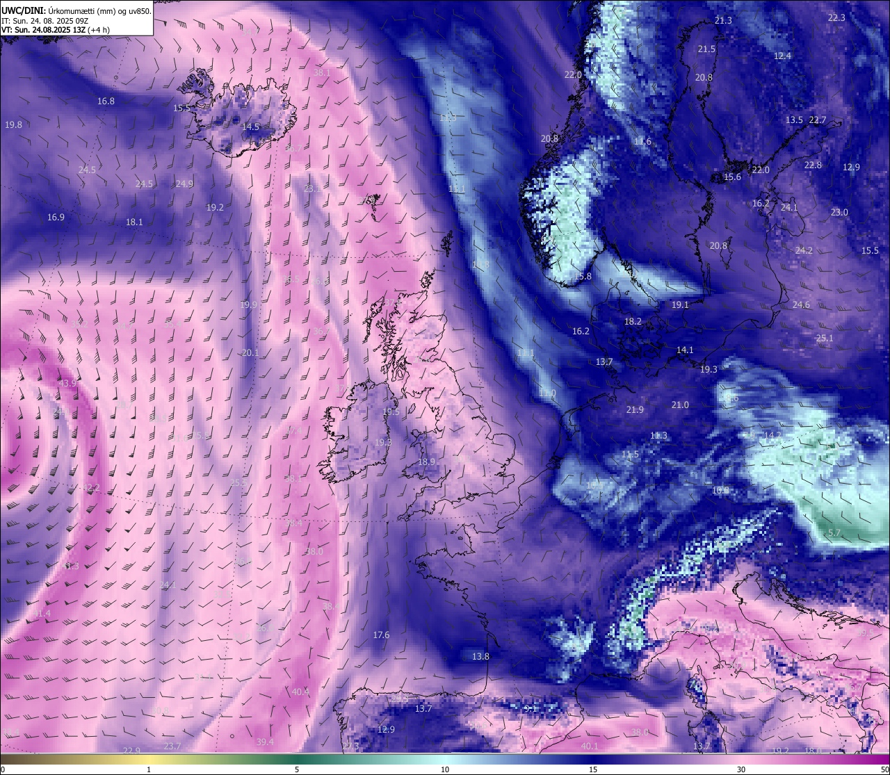Image resolution: width=890 pixels, height=775 pixels.
Task: Pick the 18.1 value on the map
Action: point(134,222)
